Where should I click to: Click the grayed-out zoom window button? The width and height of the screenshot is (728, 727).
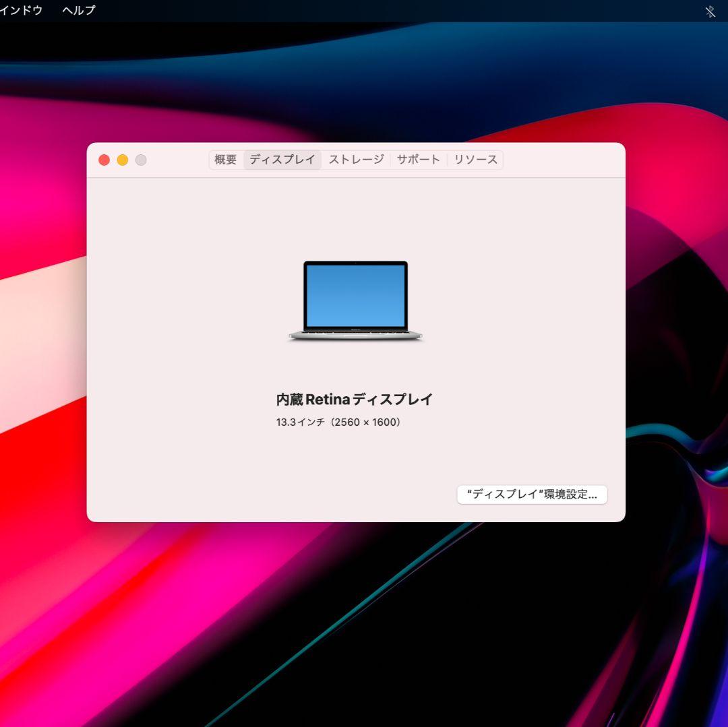pyautogui.click(x=141, y=160)
